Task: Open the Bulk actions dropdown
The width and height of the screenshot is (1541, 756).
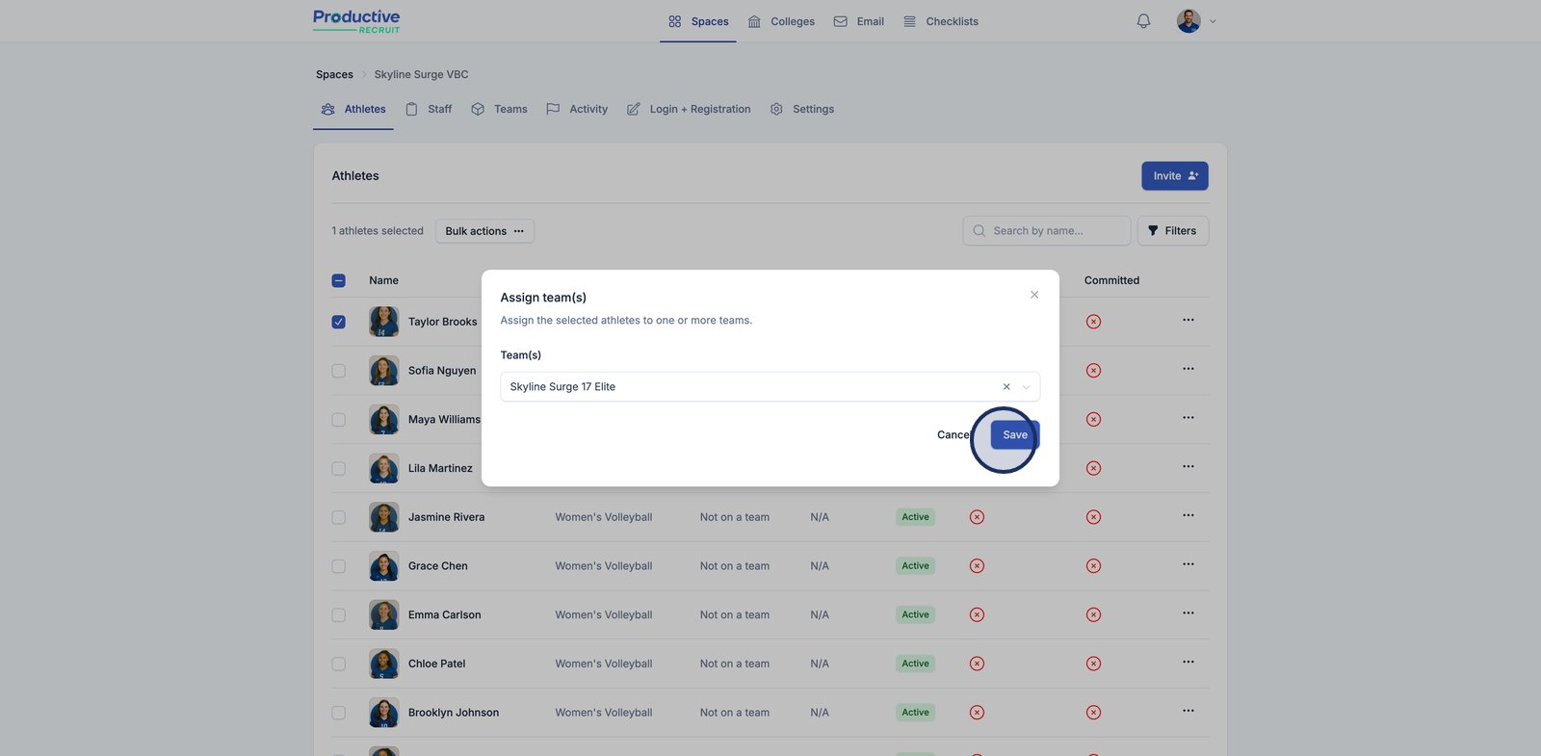Action: pyautogui.click(x=484, y=231)
